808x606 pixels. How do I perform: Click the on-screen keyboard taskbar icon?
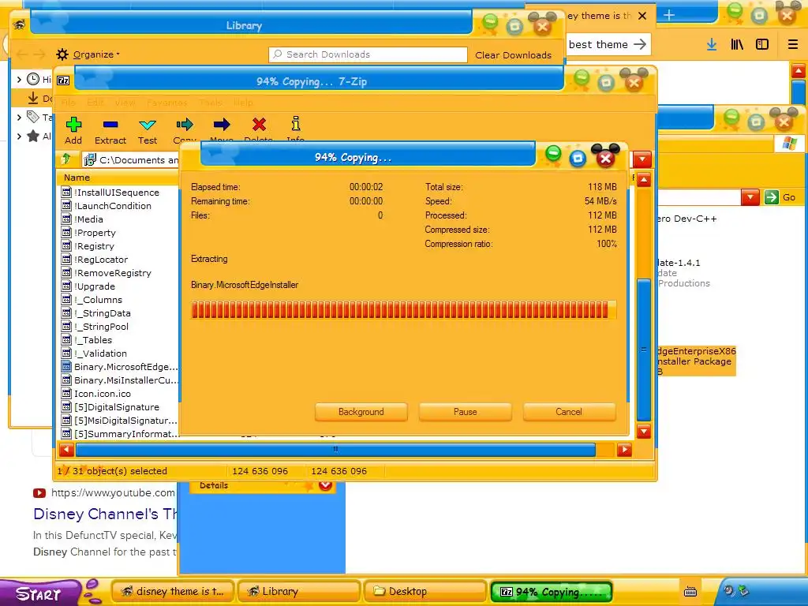(690, 592)
